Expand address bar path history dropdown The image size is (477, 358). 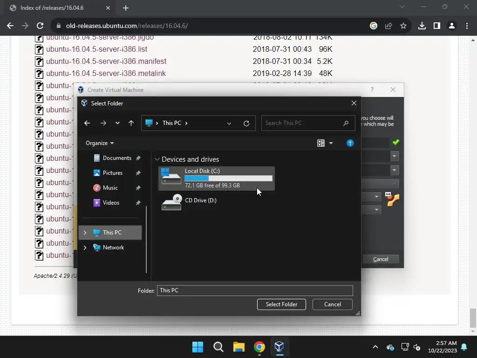(229, 123)
